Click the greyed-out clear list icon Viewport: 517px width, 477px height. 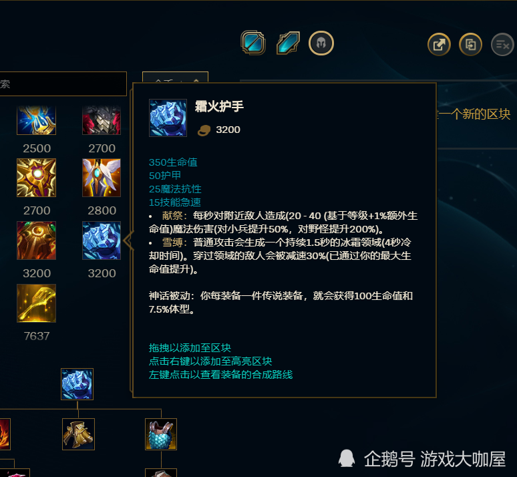coord(502,44)
